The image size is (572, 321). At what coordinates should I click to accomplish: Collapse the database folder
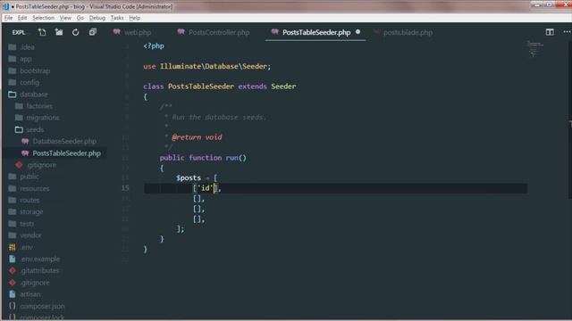34,95
